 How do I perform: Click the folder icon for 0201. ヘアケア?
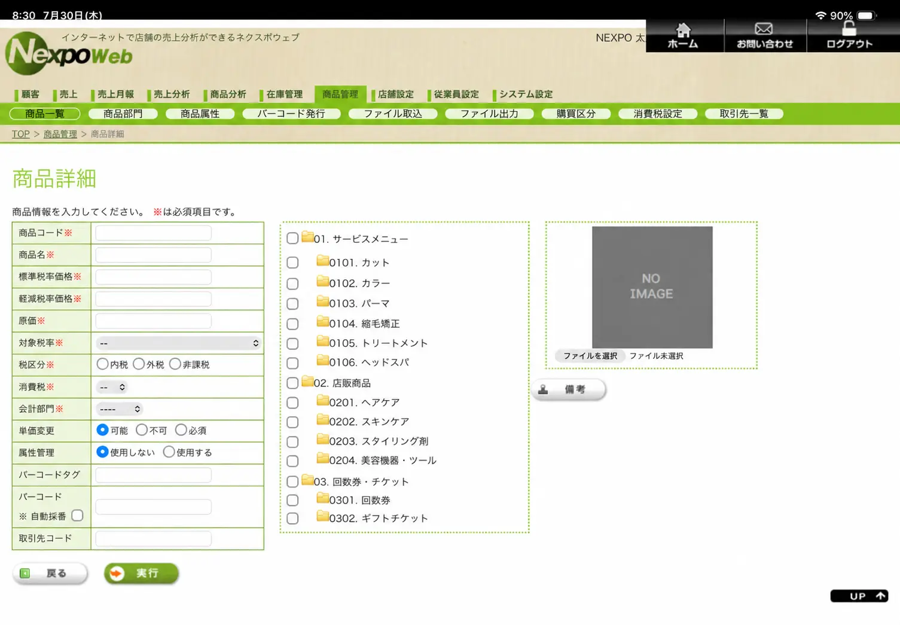point(322,401)
